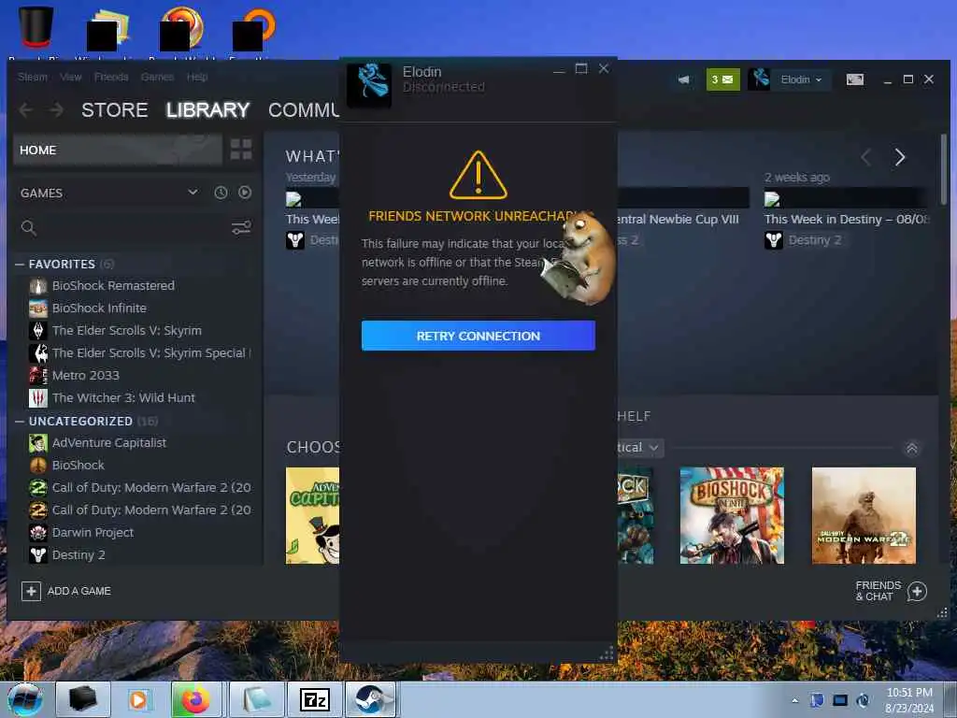
Task: Open the shelf sort dropdown
Action: [x=637, y=448]
